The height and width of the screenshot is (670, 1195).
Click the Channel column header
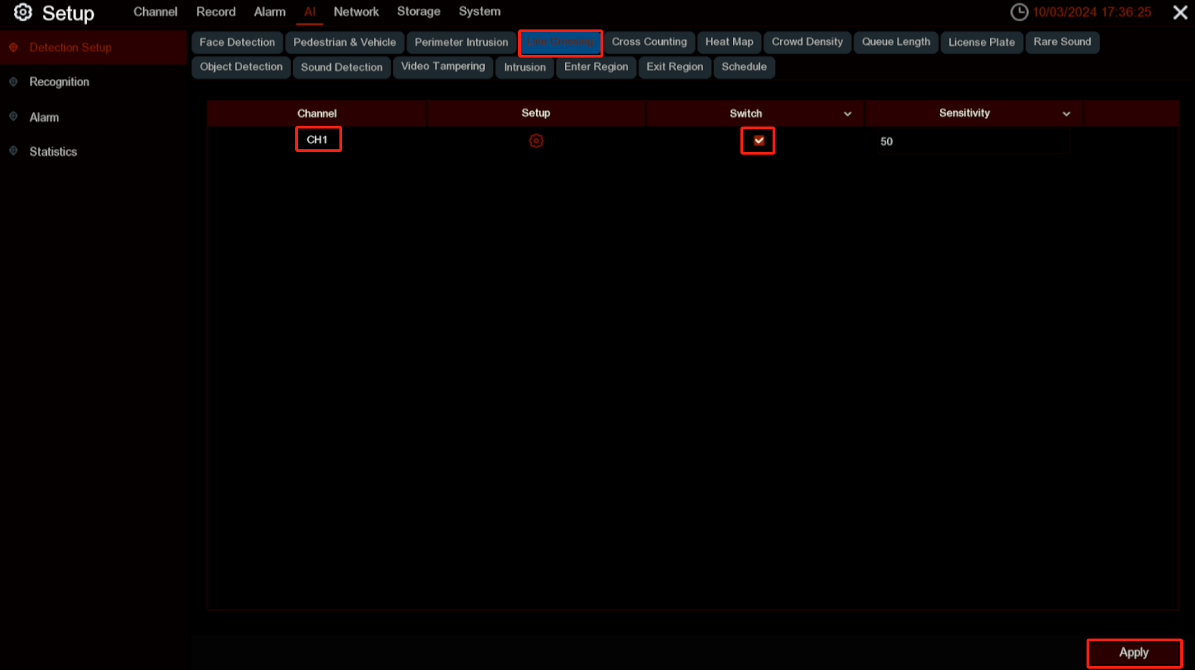(317, 113)
